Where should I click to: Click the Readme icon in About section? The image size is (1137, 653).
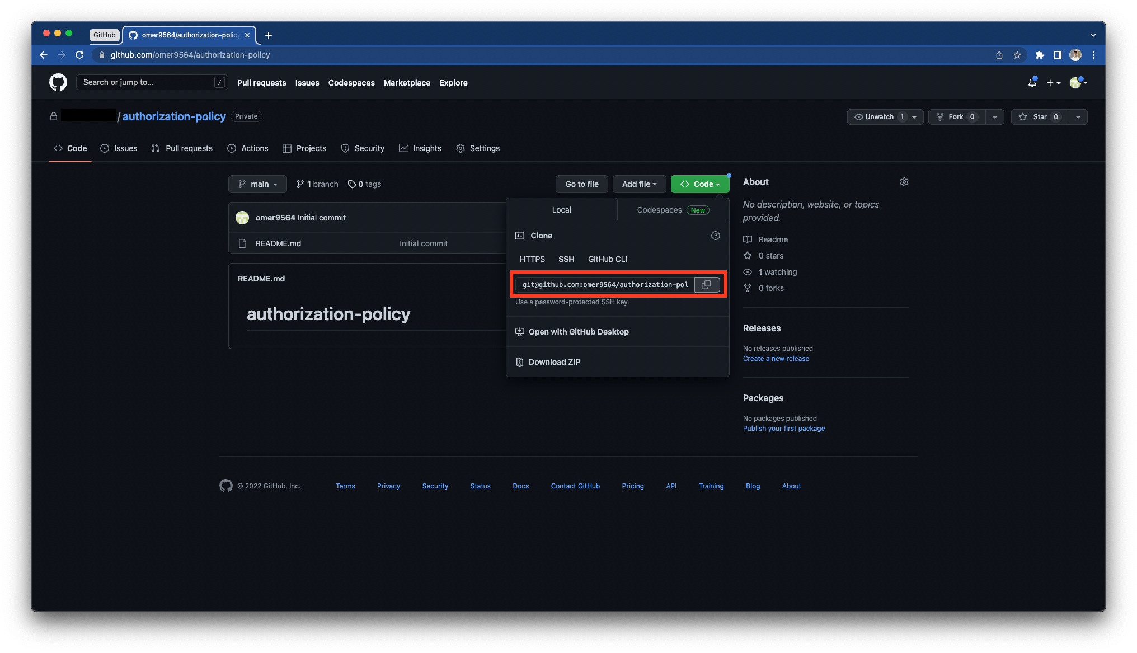click(748, 239)
